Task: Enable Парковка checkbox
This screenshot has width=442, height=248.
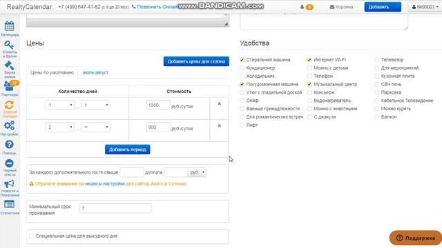Action: [x=376, y=92]
